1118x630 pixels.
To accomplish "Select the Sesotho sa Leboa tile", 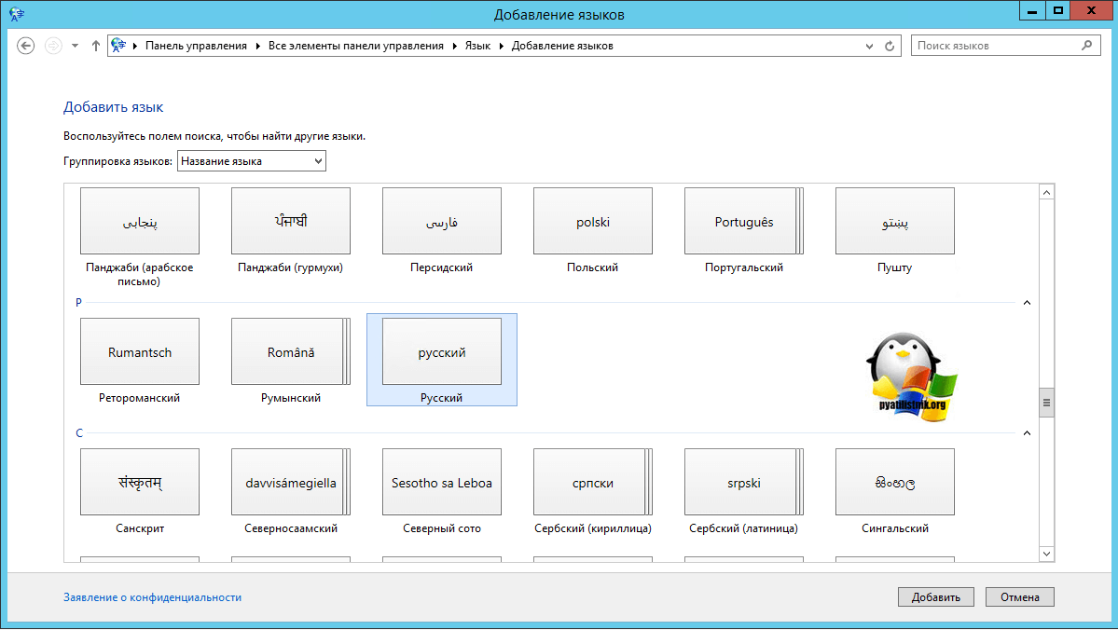I will (x=441, y=483).
